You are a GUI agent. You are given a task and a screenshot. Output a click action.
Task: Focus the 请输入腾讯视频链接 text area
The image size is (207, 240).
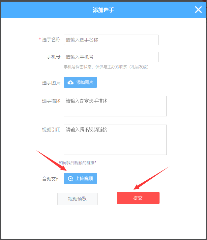pos(115,140)
